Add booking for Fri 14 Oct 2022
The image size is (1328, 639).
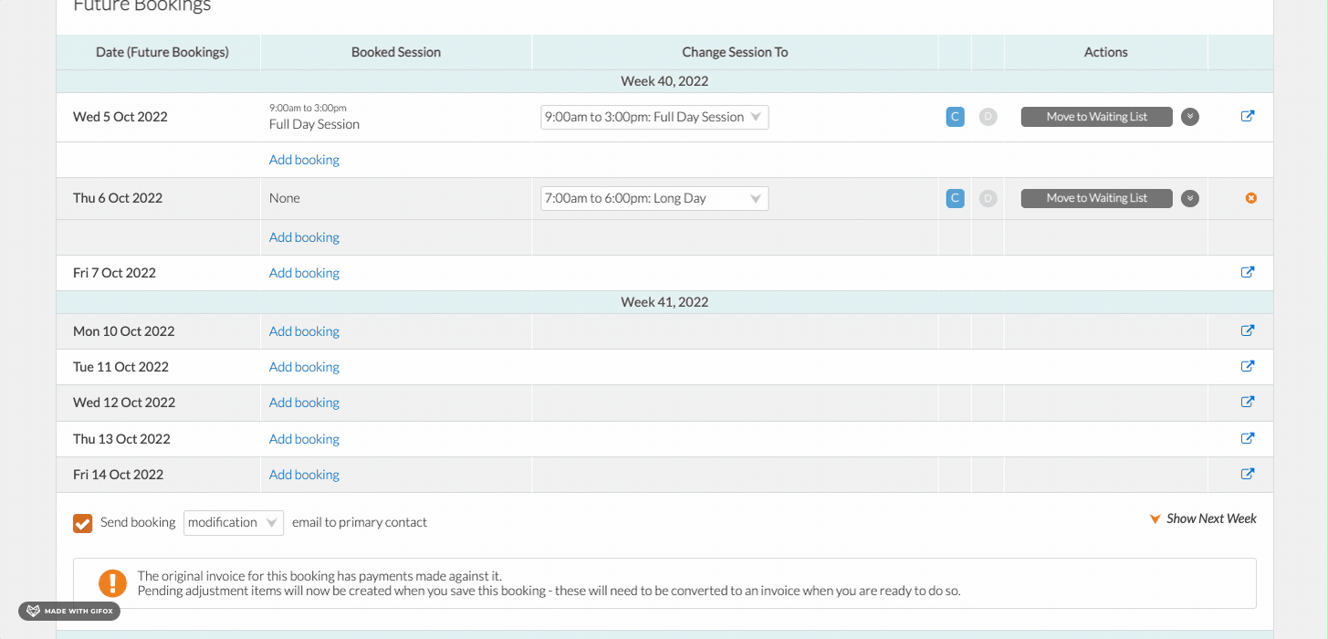304,475
